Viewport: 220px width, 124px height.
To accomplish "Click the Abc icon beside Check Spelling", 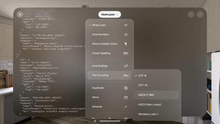I will click(x=126, y=53).
